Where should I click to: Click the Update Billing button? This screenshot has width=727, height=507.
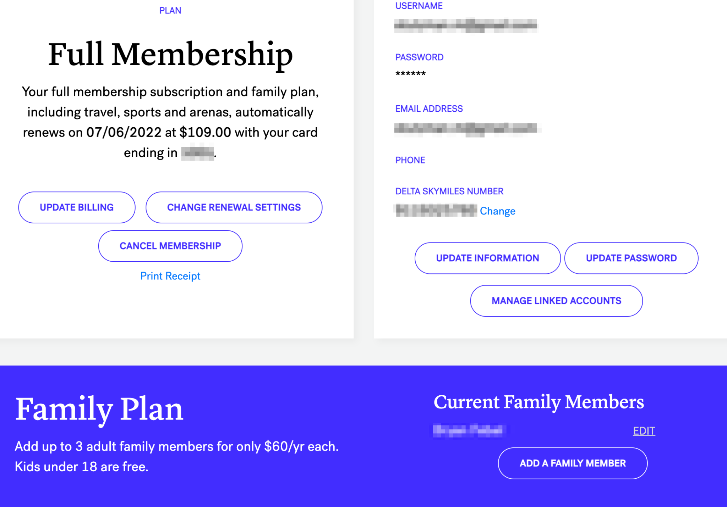[x=77, y=207]
